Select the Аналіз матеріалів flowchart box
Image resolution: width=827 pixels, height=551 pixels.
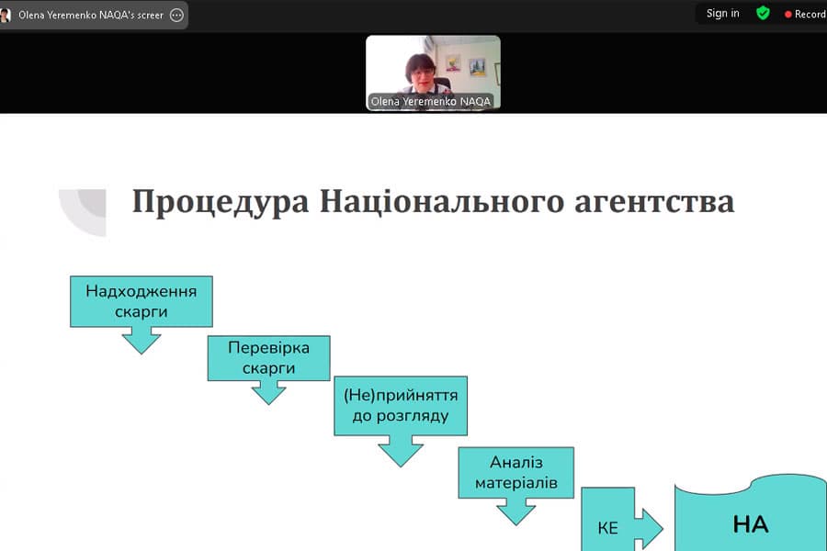point(515,472)
